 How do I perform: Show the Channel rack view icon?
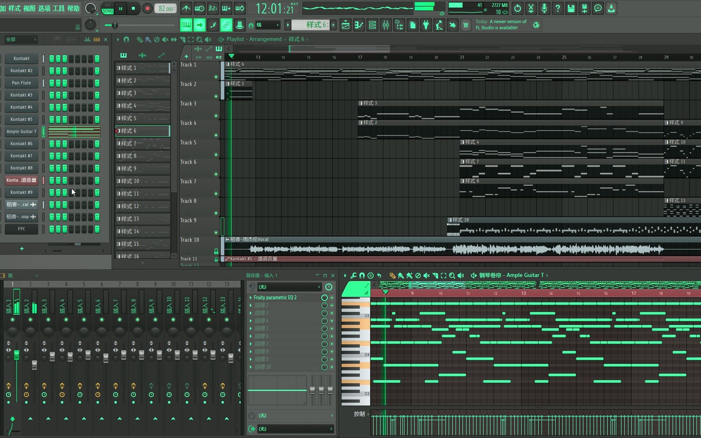372,25
